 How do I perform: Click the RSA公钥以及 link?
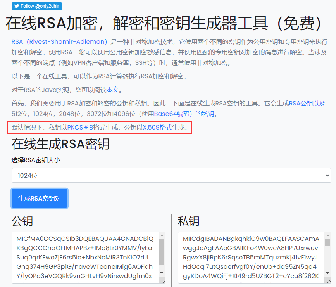point(307,104)
